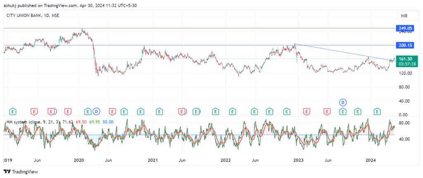Click the red indicator value 69.50
Viewport: 423px width, 178px height.
(81, 122)
